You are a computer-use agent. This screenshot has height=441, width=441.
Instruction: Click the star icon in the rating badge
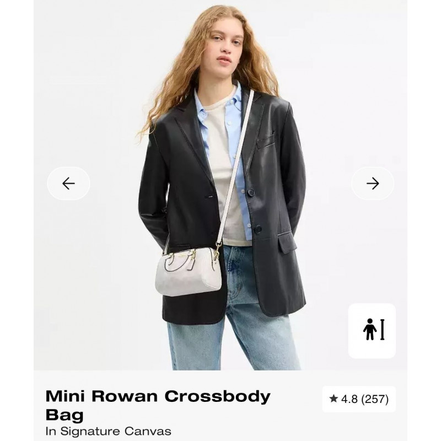pyautogui.click(x=334, y=399)
